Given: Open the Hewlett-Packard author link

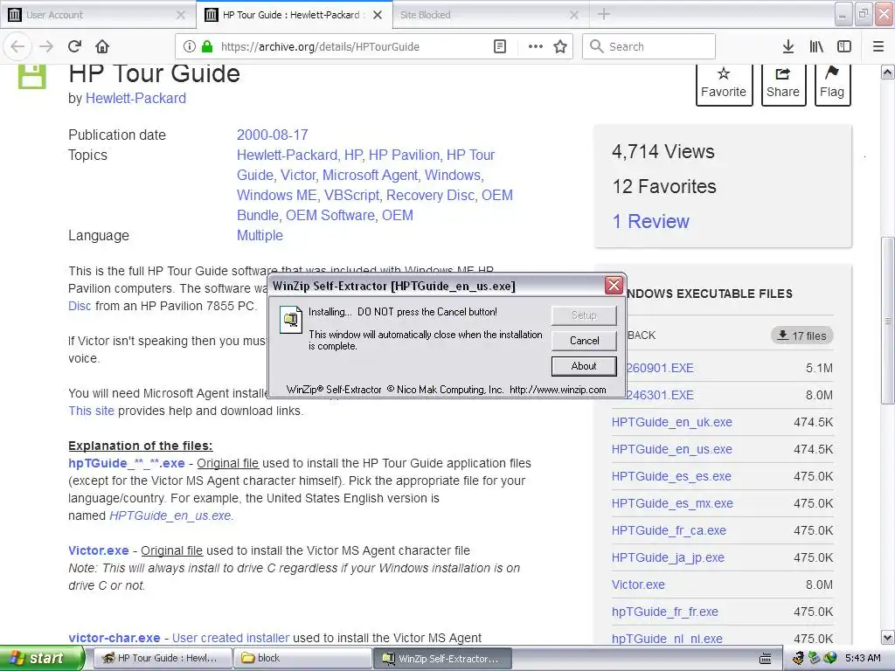Looking at the screenshot, I should click(135, 98).
